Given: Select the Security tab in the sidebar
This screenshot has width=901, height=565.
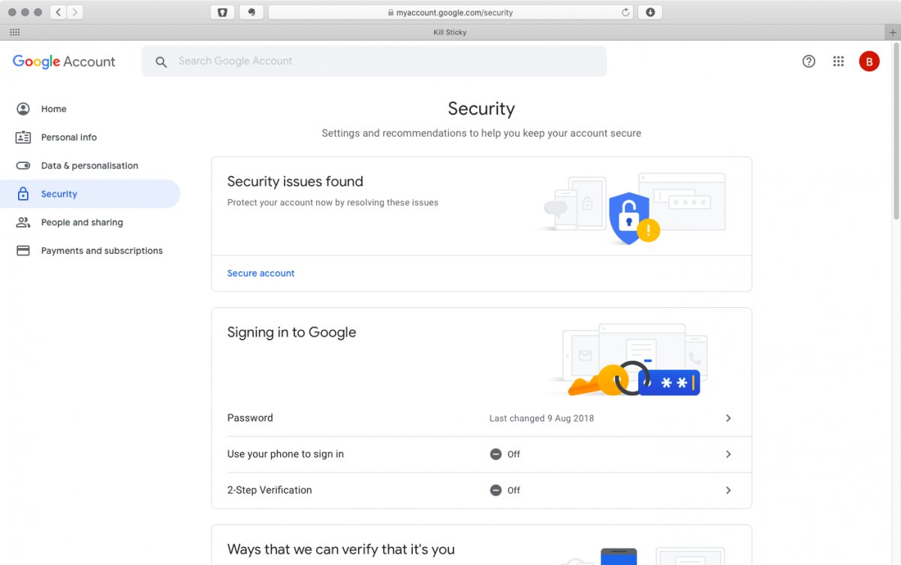Looking at the screenshot, I should click(58, 193).
